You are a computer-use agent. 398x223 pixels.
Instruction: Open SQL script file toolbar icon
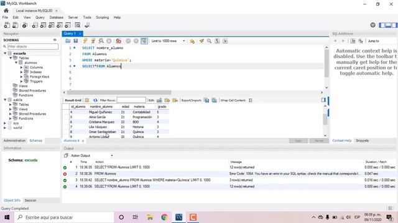pyautogui.click(x=15, y=25)
